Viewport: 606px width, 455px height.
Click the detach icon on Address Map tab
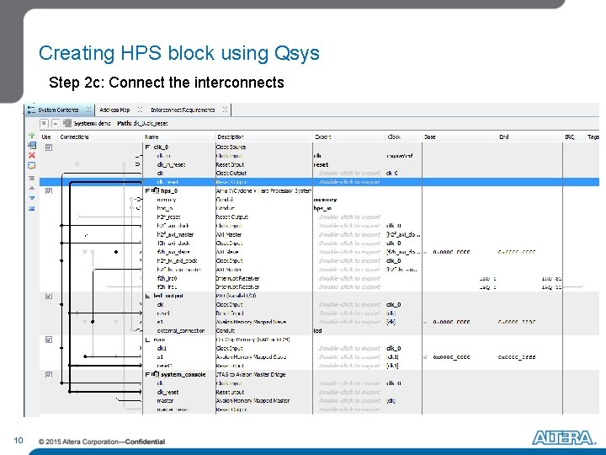pyautogui.click(x=141, y=110)
